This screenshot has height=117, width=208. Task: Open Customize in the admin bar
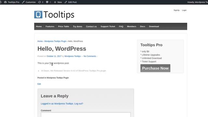coord(29,2)
